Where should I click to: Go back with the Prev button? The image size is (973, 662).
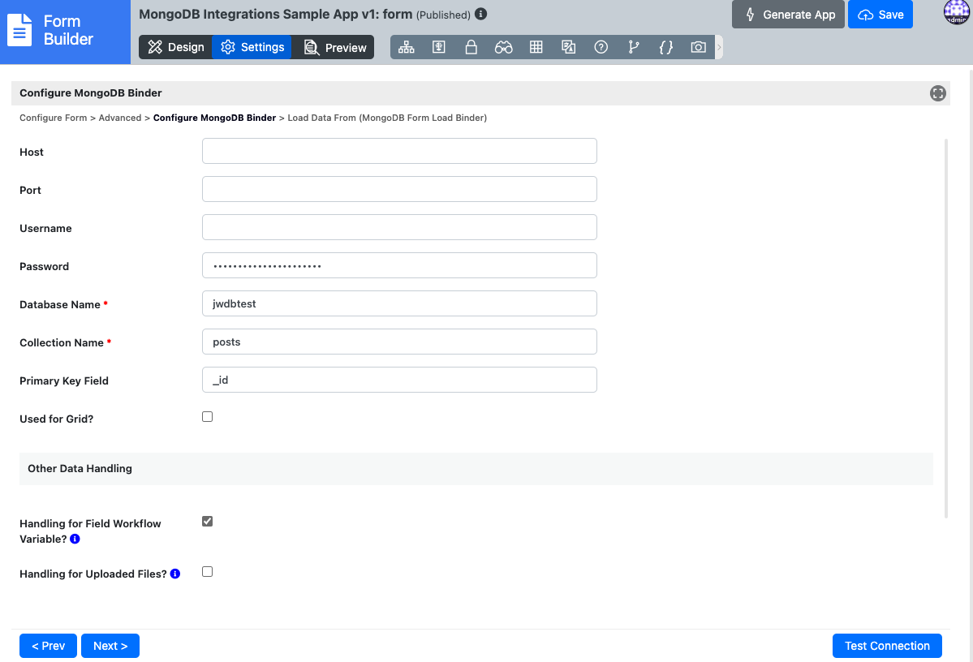(49, 646)
